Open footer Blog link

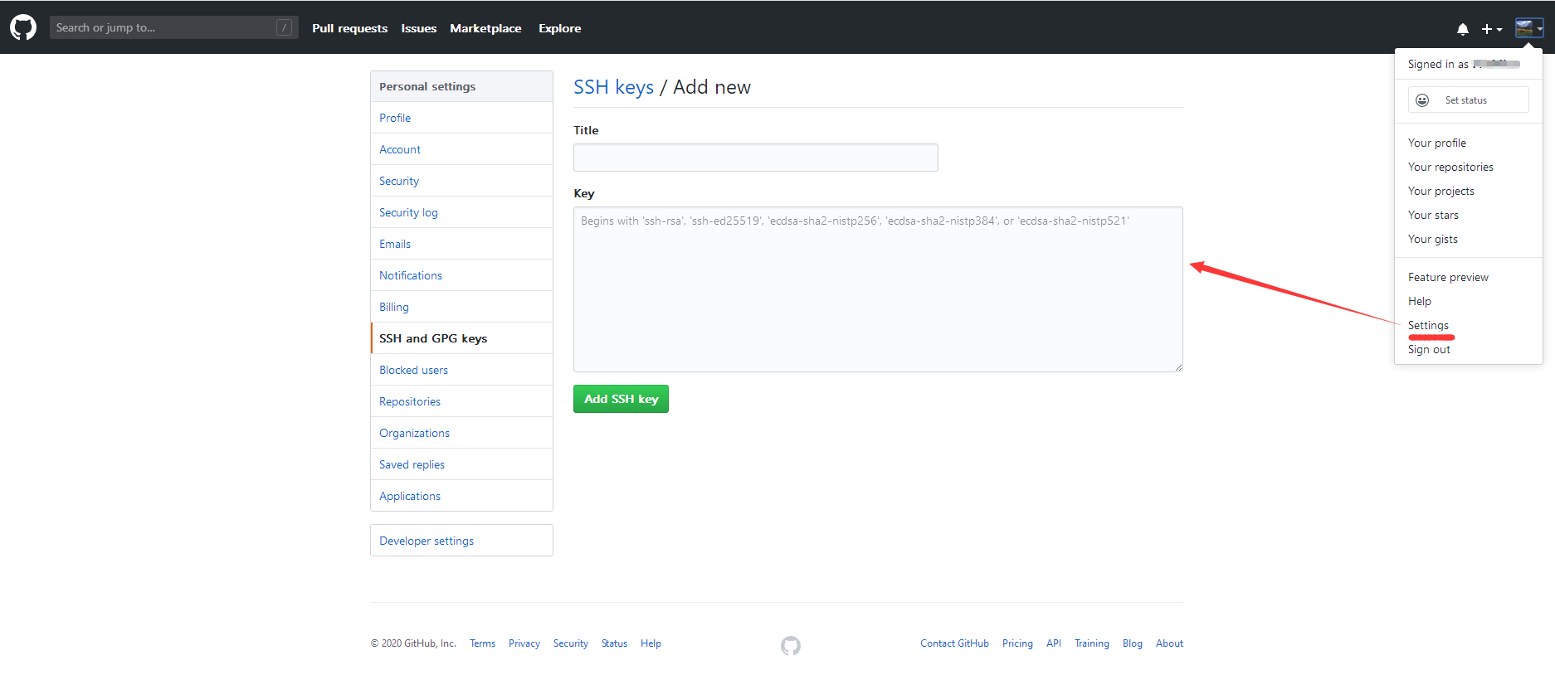click(x=1133, y=643)
